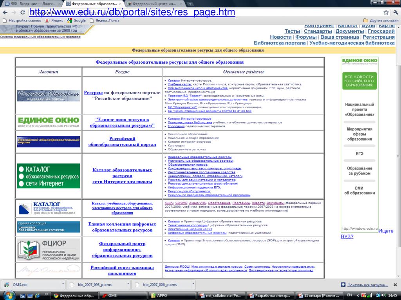
Task: Open Каталог образовательных ресурсов сети Интернет link
Action: (x=122, y=176)
